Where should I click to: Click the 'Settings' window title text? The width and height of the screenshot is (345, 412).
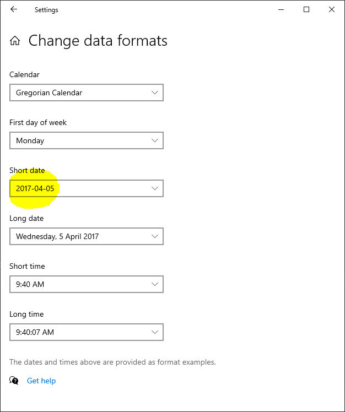(46, 10)
